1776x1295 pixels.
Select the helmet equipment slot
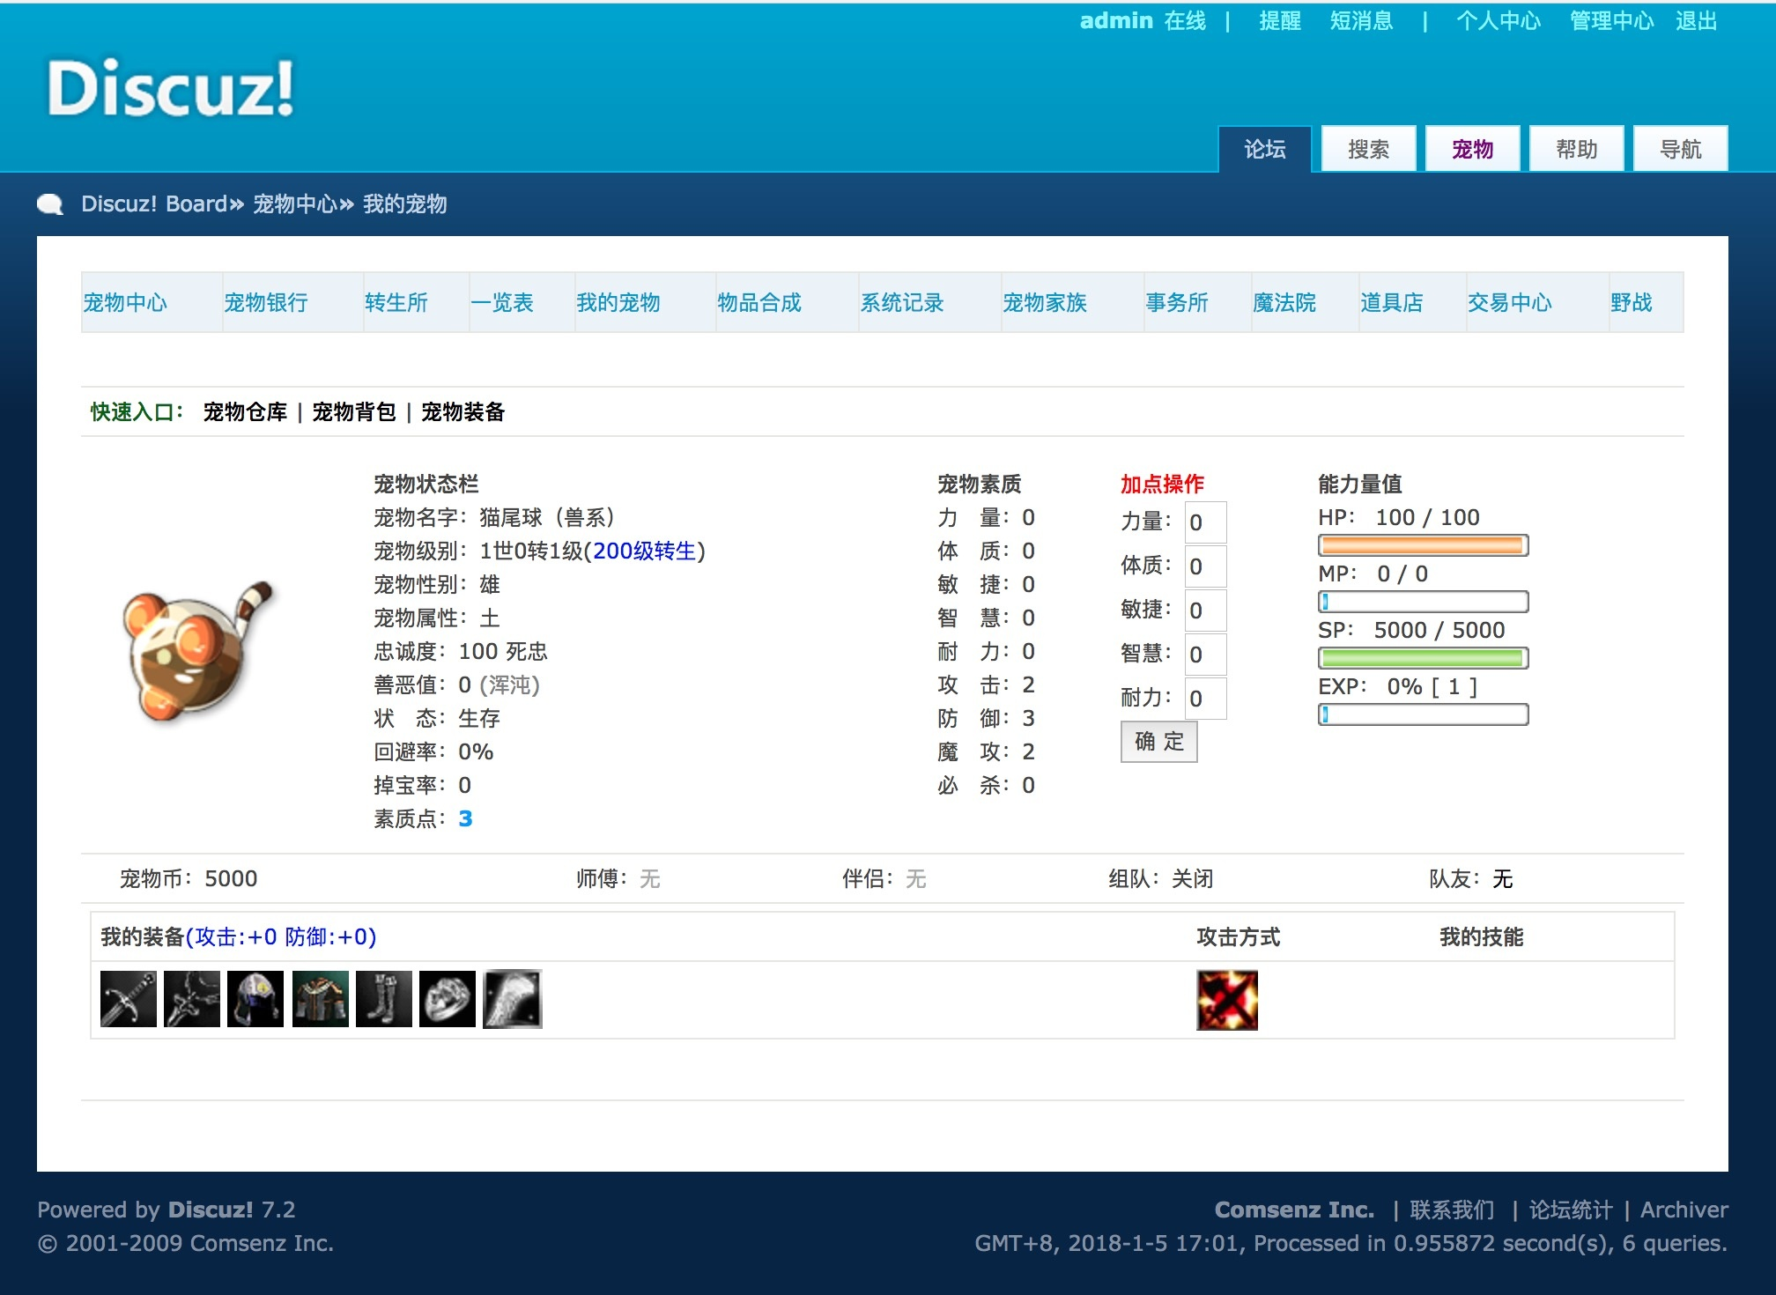pos(255,999)
